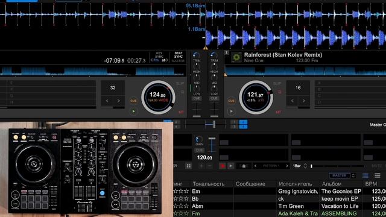
Task: Open the PATTERN 1 selector
Action: pyautogui.click(x=271, y=166)
